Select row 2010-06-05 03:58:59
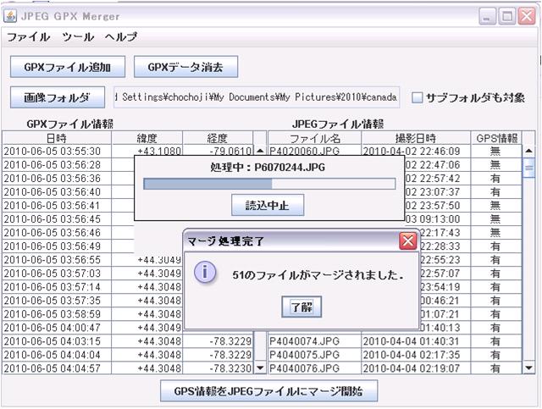Screen dimensions: 542x409 click(x=57, y=314)
